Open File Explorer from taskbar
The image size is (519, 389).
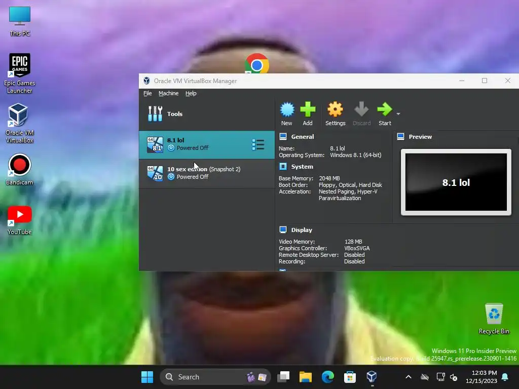[306, 377]
